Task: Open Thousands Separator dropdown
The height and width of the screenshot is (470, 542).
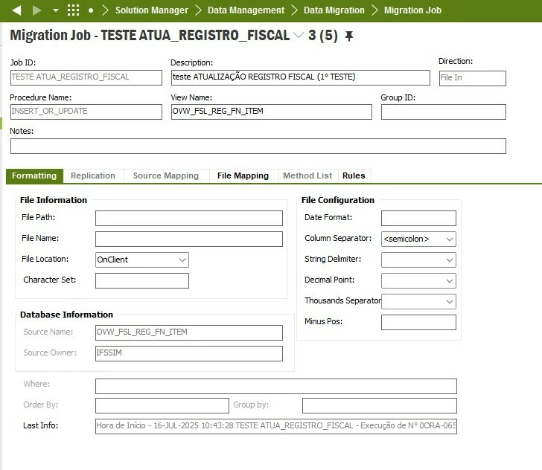Action: click(x=418, y=301)
